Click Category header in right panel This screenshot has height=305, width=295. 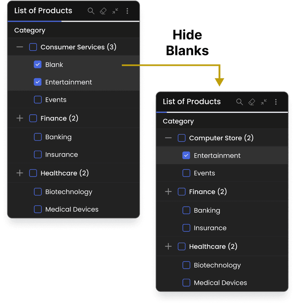coord(178,121)
